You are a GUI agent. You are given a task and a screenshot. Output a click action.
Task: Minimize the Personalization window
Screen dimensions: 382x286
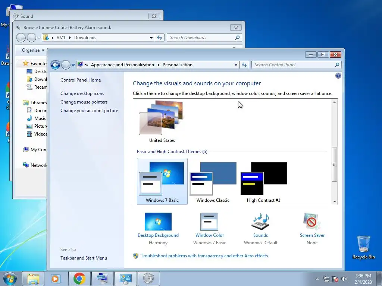pos(311,55)
